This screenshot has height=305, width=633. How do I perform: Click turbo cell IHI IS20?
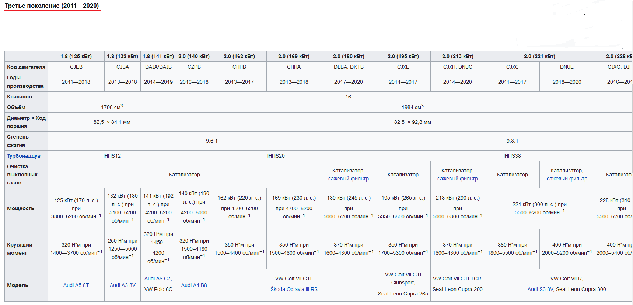[x=276, y=156]
